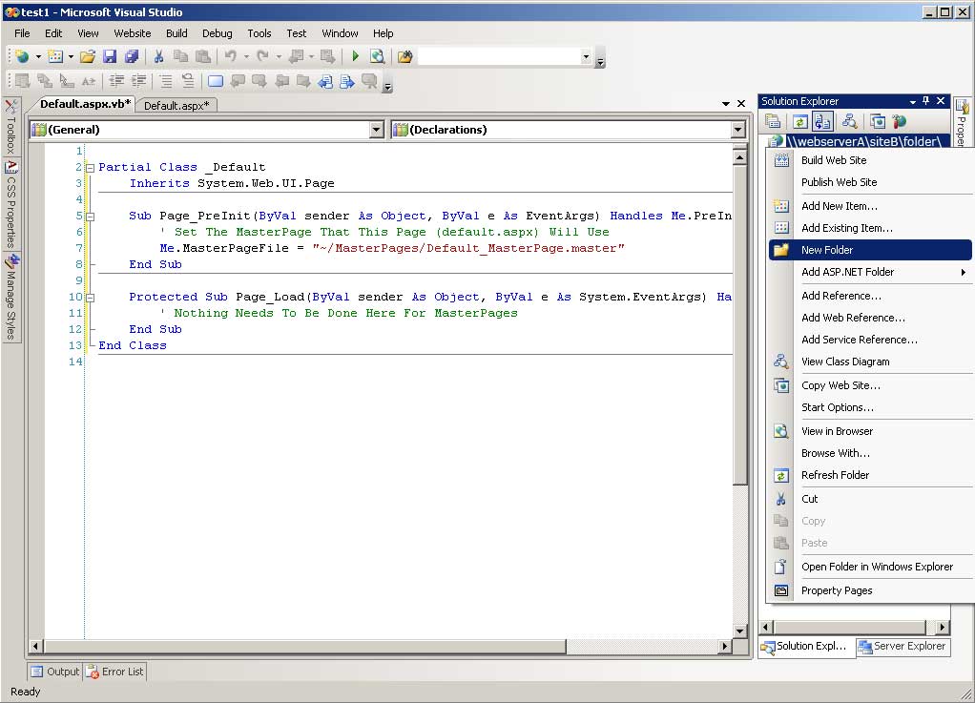
Task: Choose New Folder from context menu
Action: click(x=870, y=250)
